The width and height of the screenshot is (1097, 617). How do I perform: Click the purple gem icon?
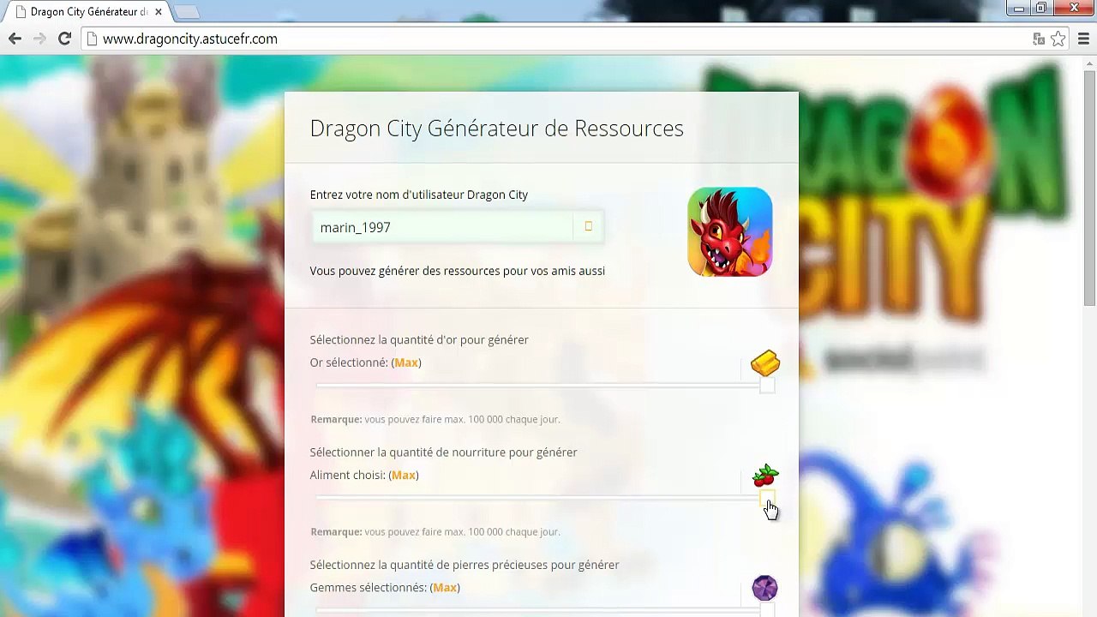(x=764, y=588)
